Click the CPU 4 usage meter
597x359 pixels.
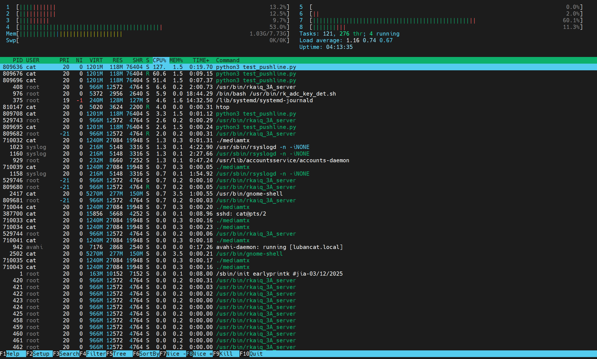pos(83,27)
